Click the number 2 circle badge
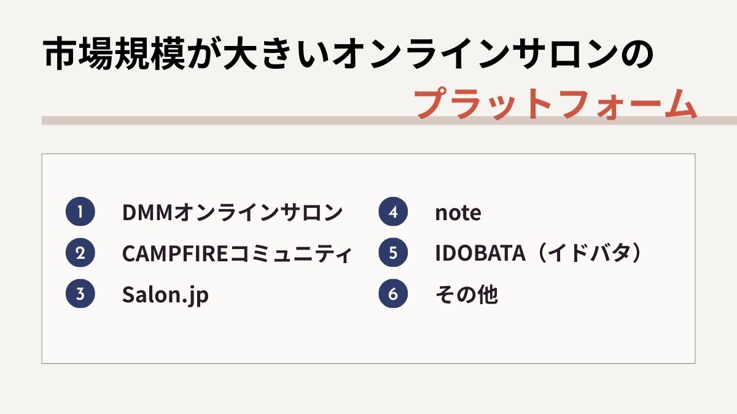Screen dimensions: 737x414 [80, 253]
